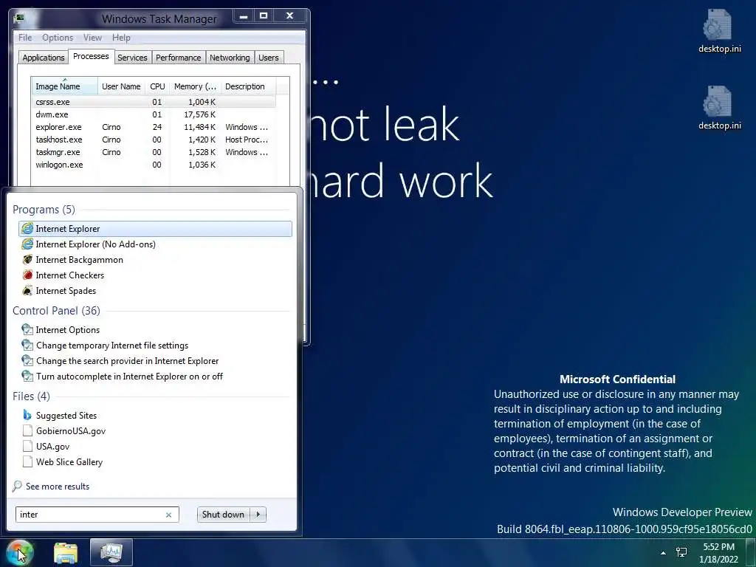Click the Start menu search field
Screen dimensions: 756x567
pyautogui.click(x=97, y=515)
